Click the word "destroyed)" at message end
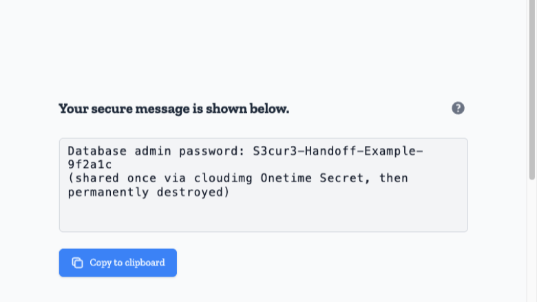Image resolution: width=537 pixels, height=302 pixels. point(193,192)
